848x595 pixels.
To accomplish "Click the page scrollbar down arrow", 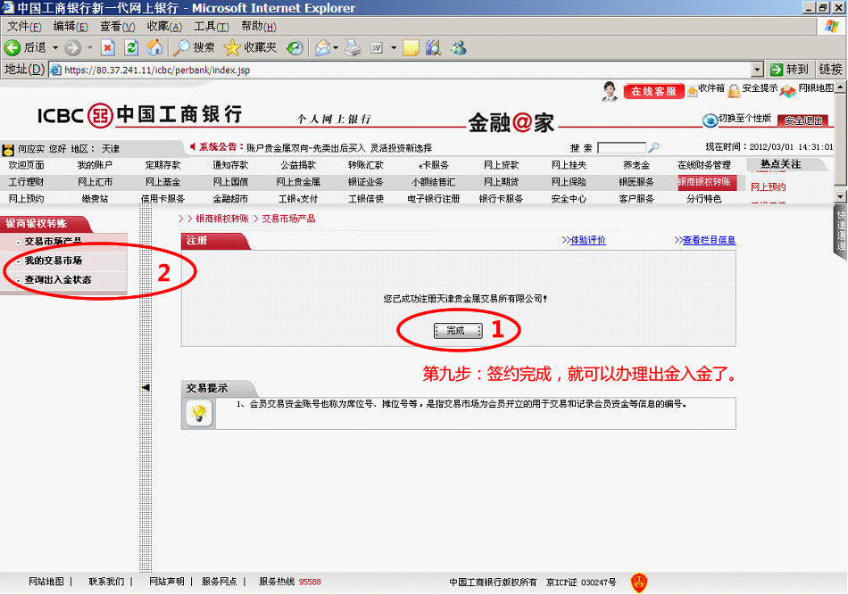I will [x=840, y=197].
